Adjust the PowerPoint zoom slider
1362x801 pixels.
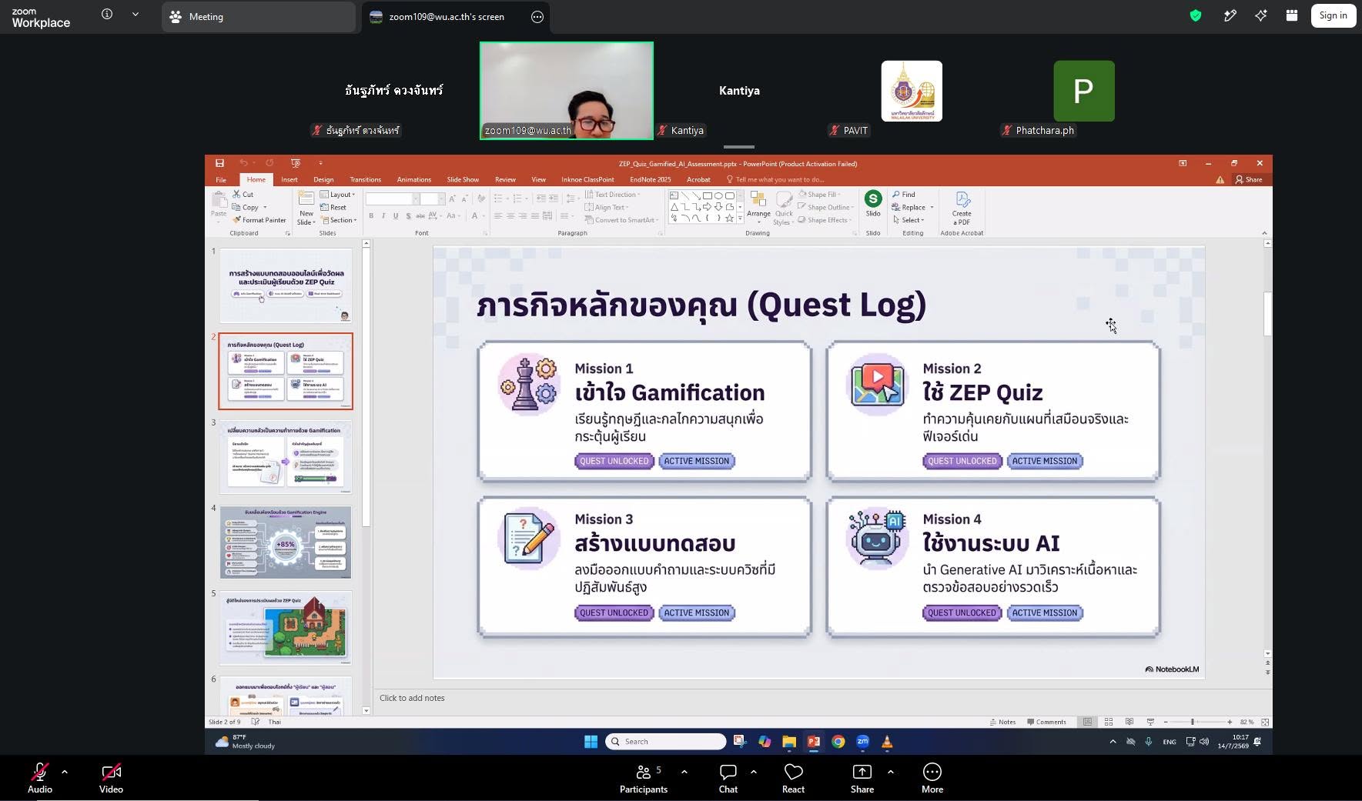[x=1193, y=722]
